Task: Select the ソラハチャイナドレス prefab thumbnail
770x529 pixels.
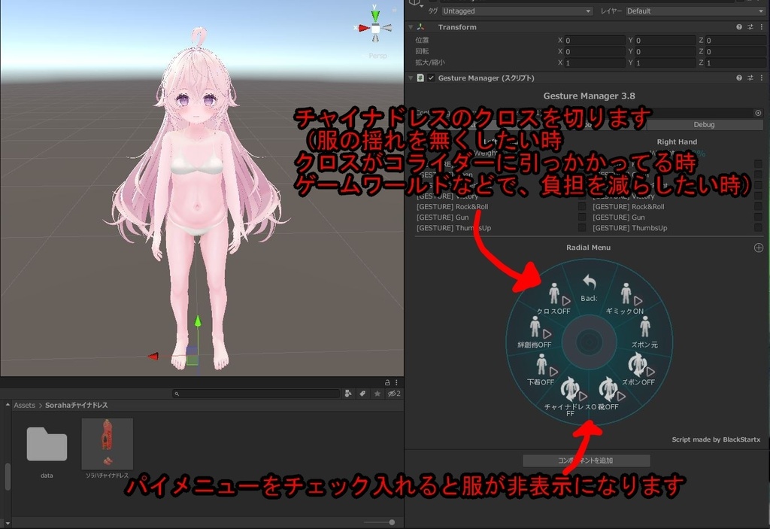Action: click(107, 444)
